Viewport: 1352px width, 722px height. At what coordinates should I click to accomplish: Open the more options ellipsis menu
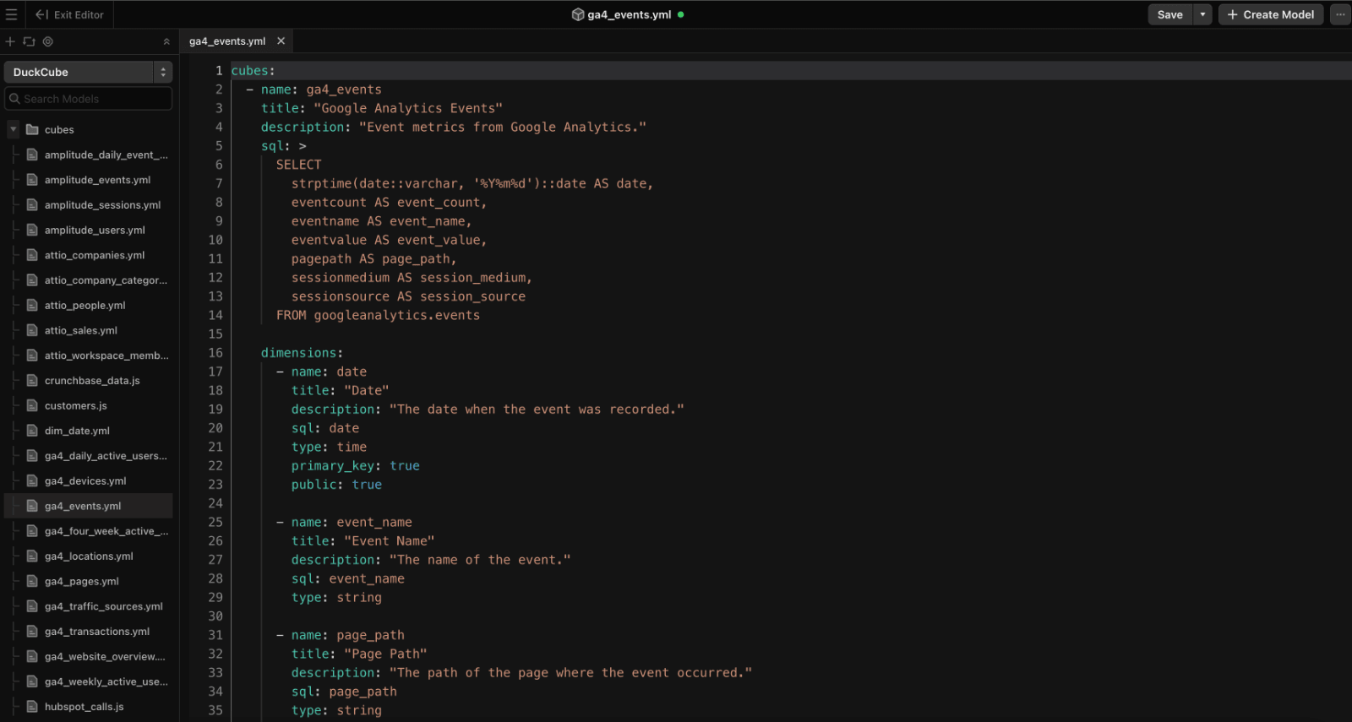tap(1340, 14)
